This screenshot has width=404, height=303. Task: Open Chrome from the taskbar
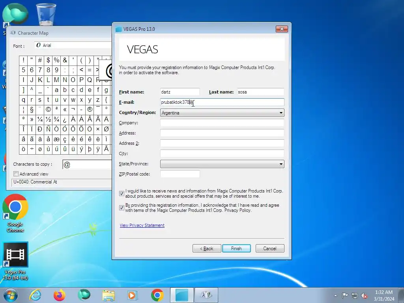157,295
